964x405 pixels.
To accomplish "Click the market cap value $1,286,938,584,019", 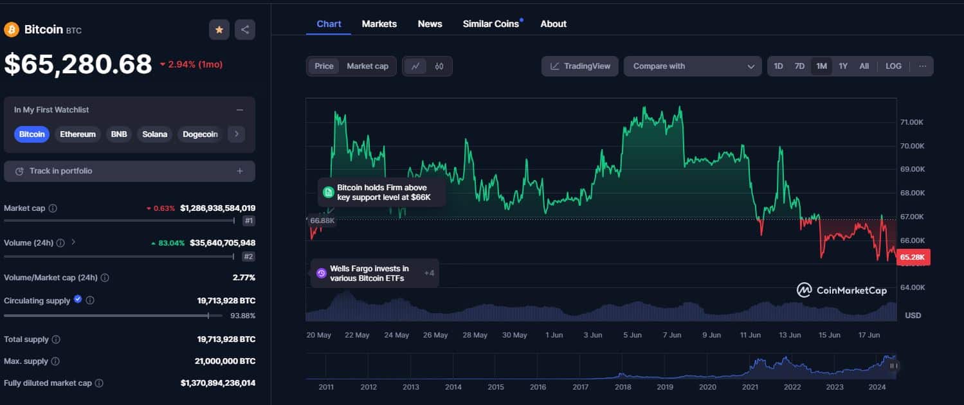I will tap(218, 208).
